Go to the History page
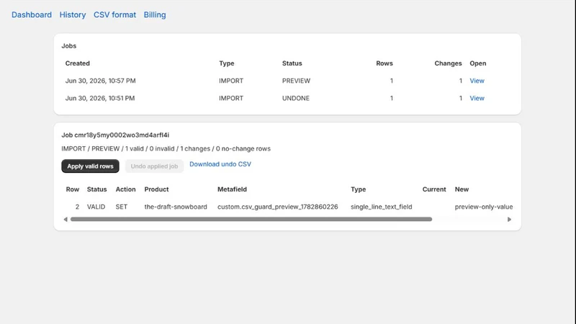 coord(73,14)
